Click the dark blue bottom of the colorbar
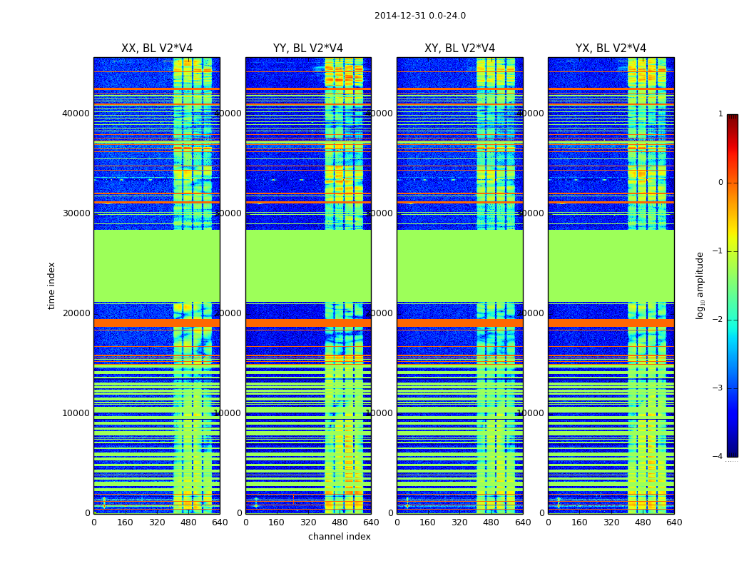Screen dimensions: 749x571 [732, 453]
